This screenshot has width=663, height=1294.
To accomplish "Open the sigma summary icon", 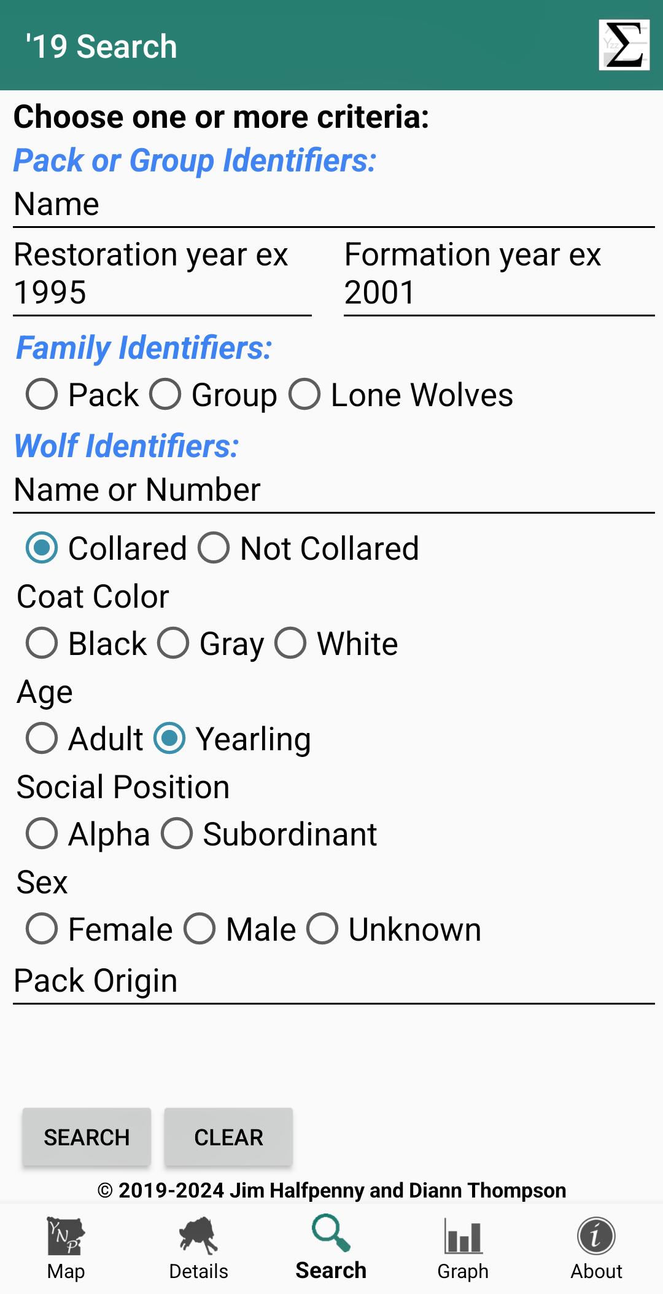I will [624, 45].
